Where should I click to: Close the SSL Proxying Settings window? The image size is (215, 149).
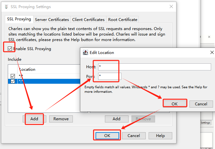click(171, 6)
